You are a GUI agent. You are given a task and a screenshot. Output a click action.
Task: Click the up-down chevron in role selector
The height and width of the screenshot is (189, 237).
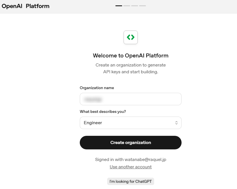[x=176, y=123]
